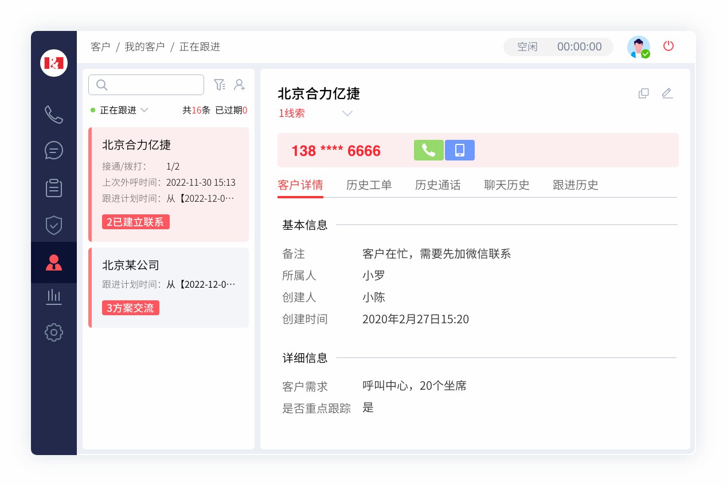The image size is (727, 486).
Task: Switch to the 历史通话 tab
Action: coord(437,185)
